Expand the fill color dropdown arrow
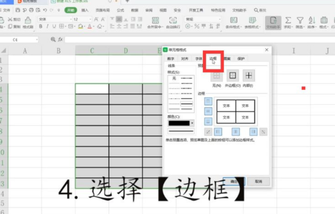 (x=85, y=26)
